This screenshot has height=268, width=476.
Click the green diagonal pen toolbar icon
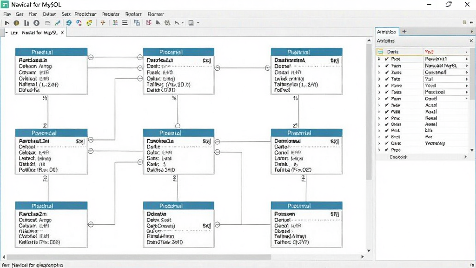pyautogui.click(x=57, y=23)
